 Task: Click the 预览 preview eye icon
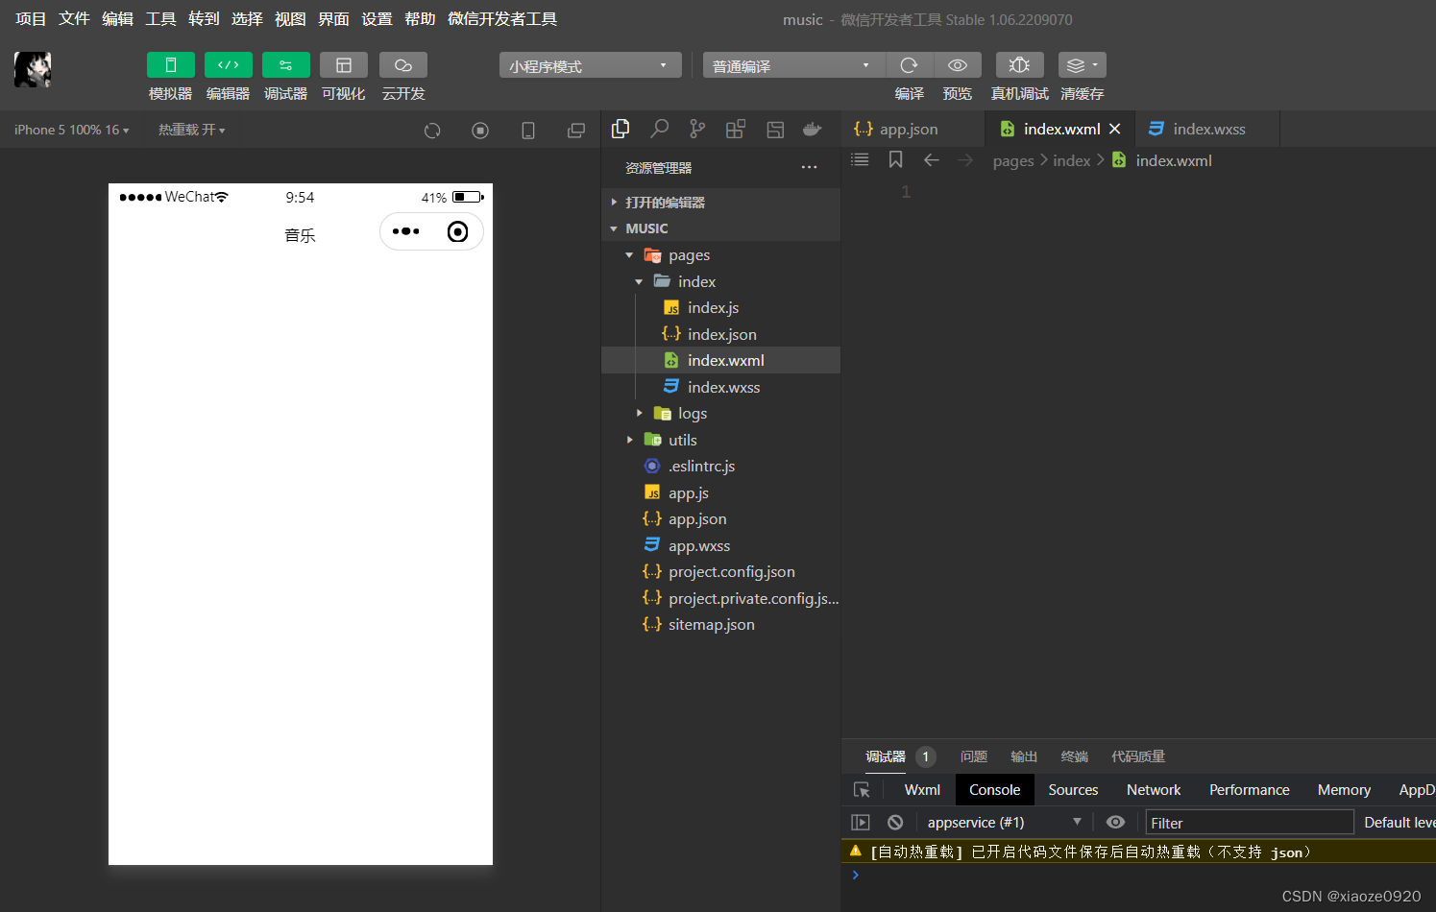click(x=958, y=65)
